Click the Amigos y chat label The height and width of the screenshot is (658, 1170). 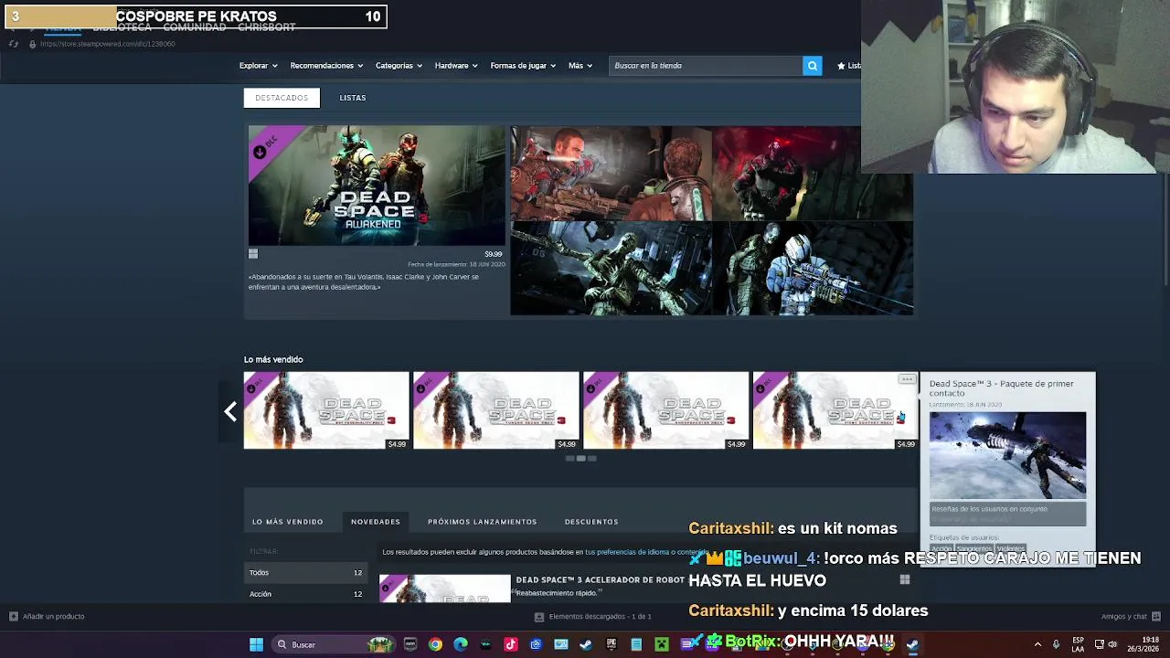pyautogui.click(x=1123, y=616)
